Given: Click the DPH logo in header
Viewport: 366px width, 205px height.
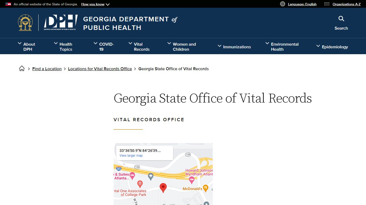Looking at the screenshot, I should tap(61, 23).
